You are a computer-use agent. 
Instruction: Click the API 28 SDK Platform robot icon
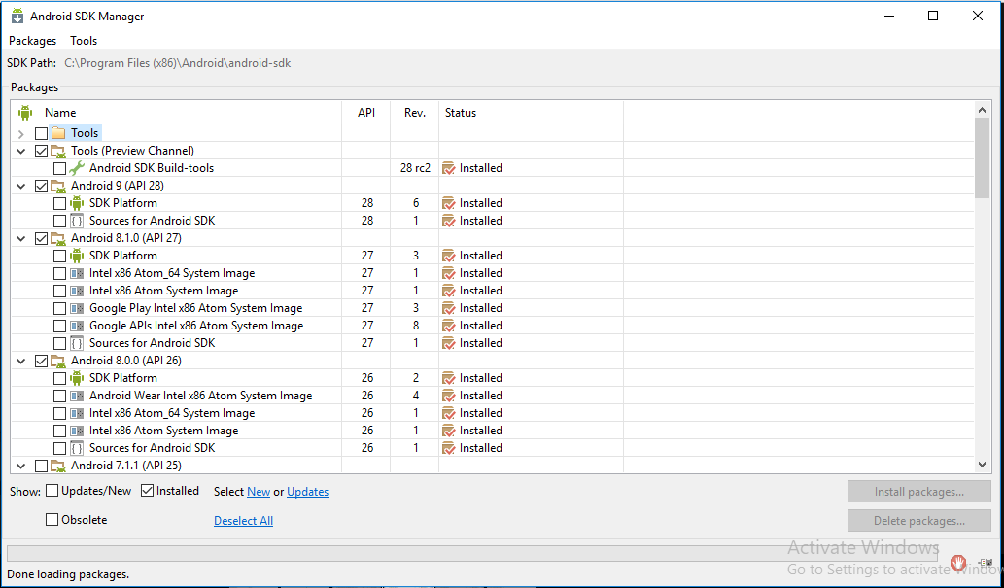[x=77, y=203]
